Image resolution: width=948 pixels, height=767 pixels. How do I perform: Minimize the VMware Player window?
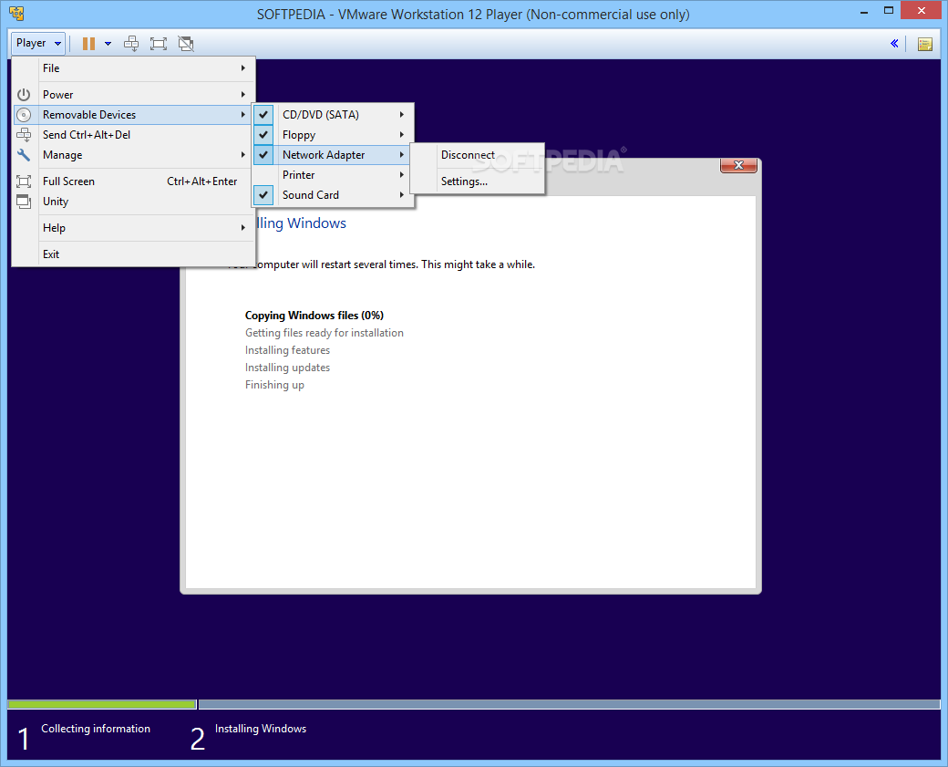864,12
